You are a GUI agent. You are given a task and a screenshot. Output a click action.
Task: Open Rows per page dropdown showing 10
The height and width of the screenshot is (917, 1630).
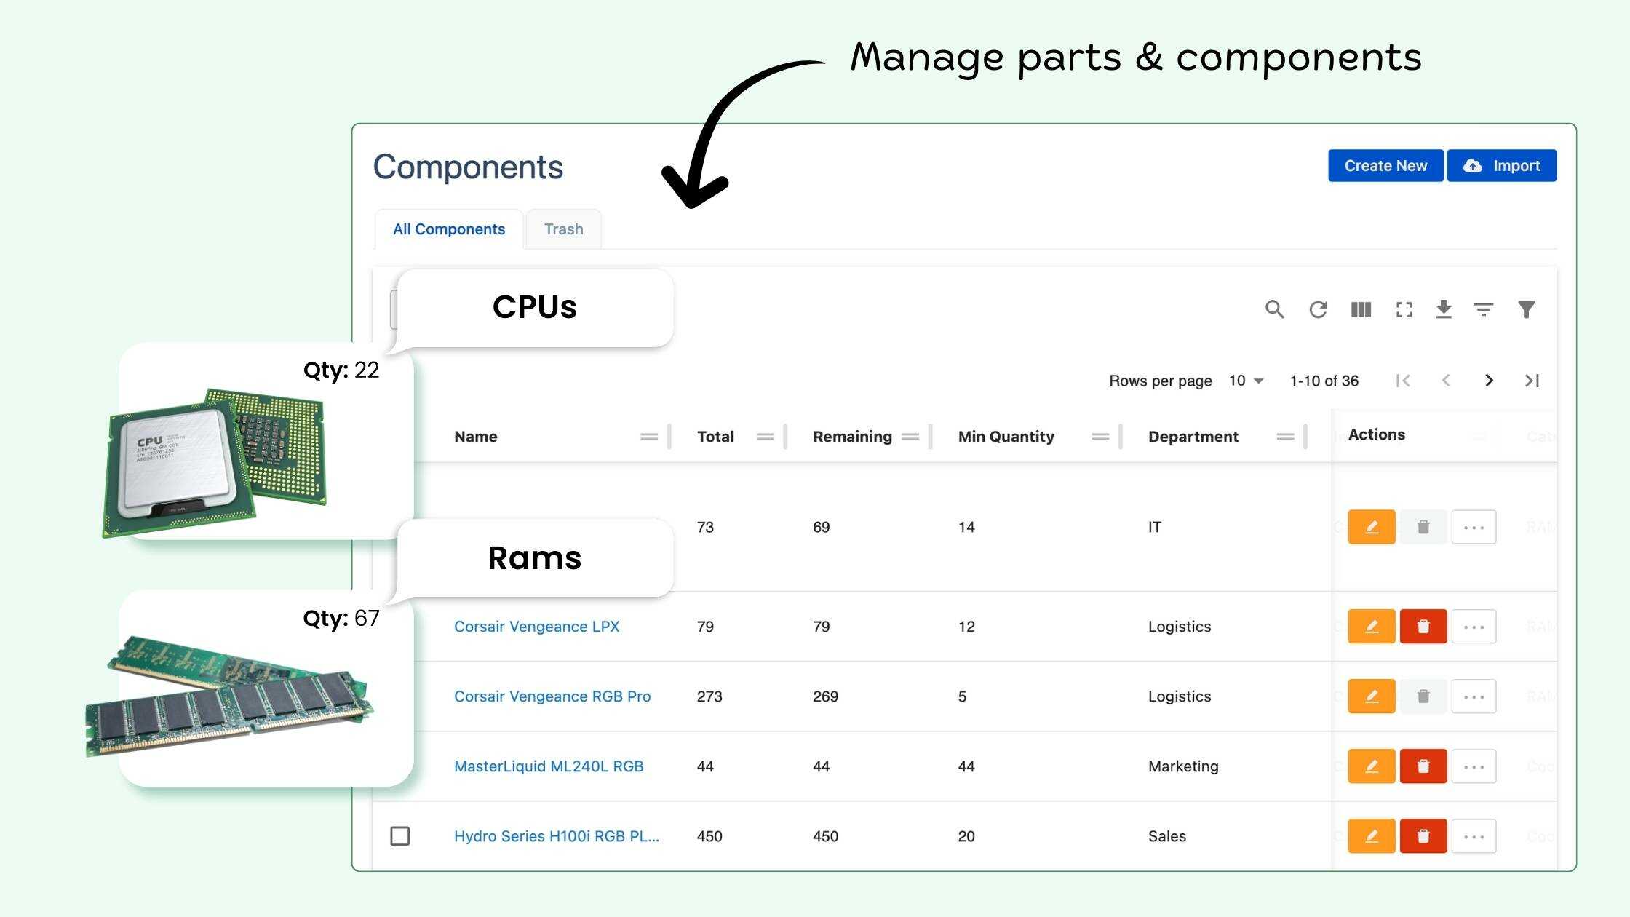tap(1246, 381)
